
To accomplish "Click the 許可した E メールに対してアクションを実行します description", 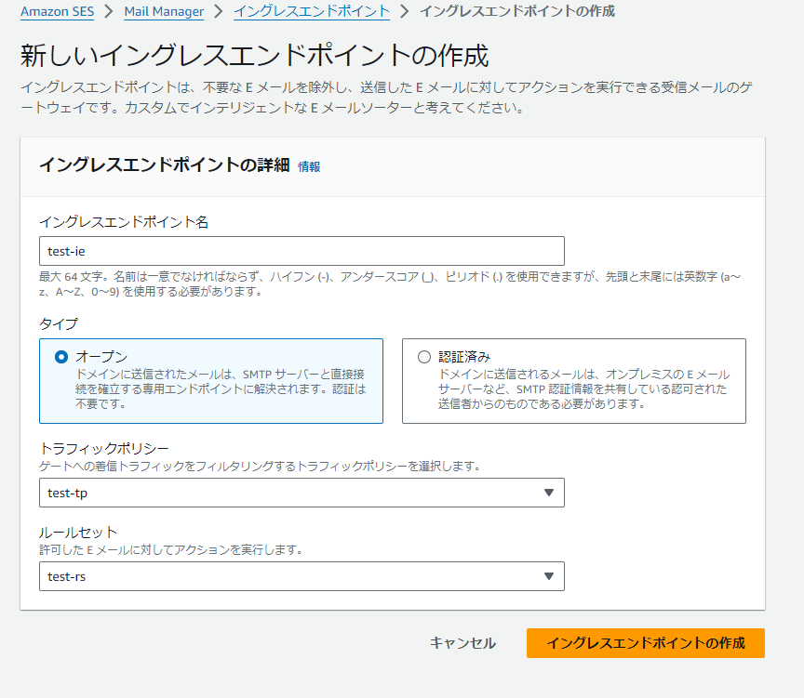I will coord(171,549).
